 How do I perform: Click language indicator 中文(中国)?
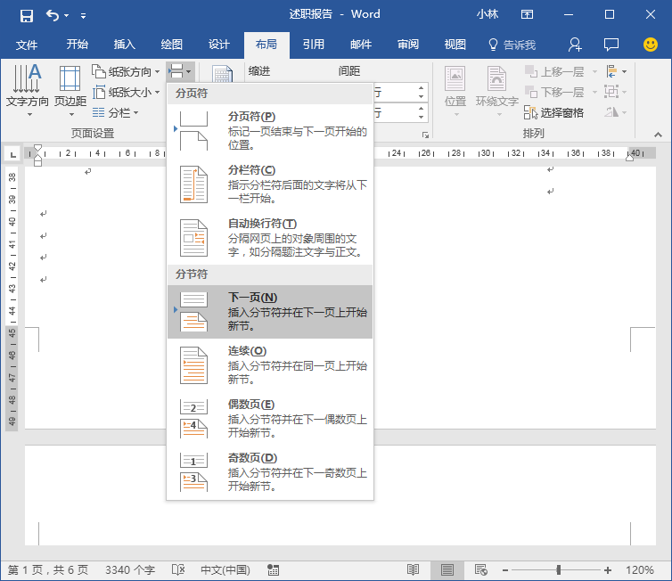(225, 569)
